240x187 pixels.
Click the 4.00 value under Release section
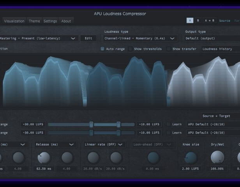click(x=66, y=169)
